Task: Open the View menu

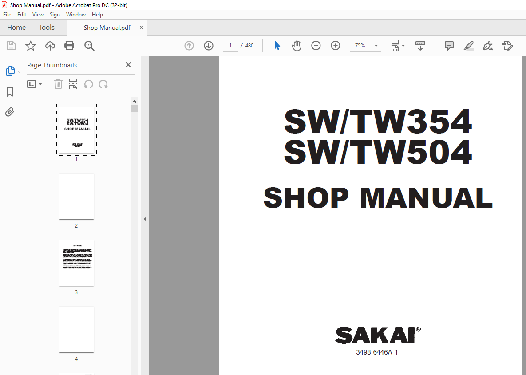Action: coord(38,14)
